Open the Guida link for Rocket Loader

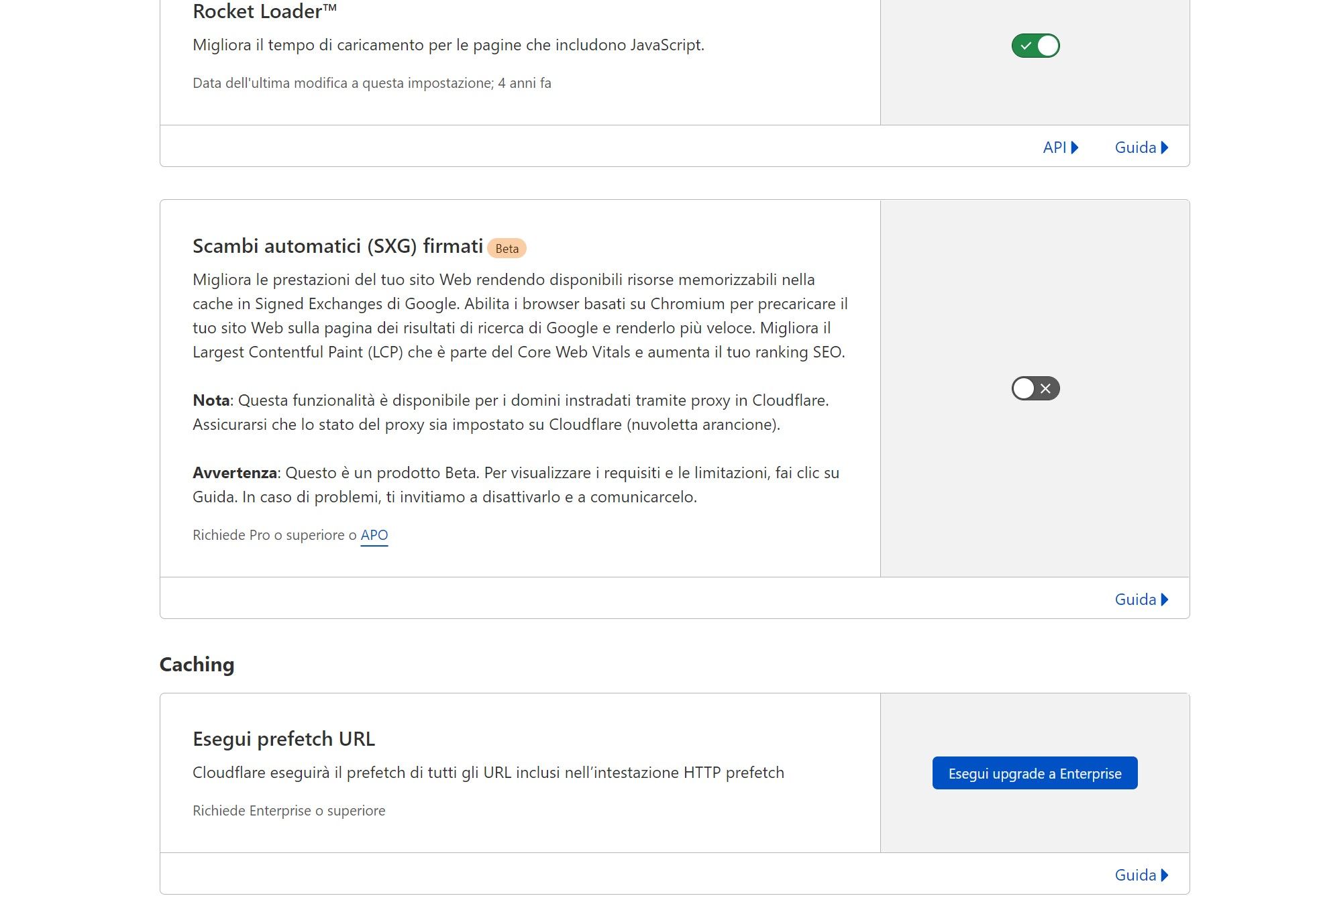click(x=1135, y=148)
